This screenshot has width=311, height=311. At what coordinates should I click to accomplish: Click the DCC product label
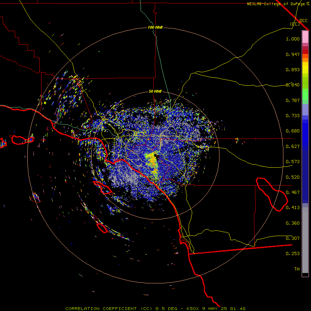(303, 21)
